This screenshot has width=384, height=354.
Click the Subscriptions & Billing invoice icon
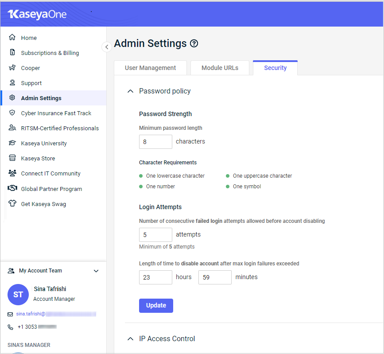click(x=12, y=52)
